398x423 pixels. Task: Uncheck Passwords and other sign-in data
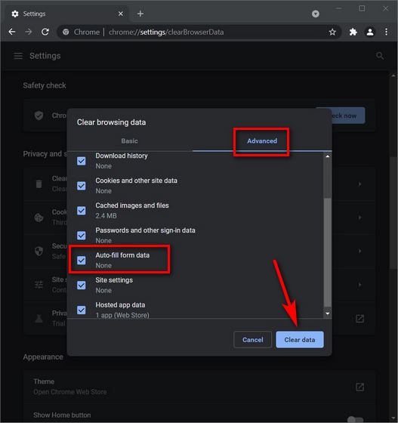(x=81, y=236)
